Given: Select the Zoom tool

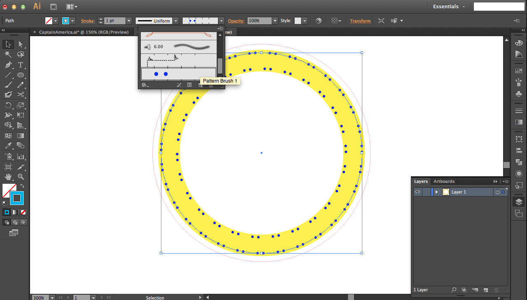Looking at the screenshot, I should point(21,177).
